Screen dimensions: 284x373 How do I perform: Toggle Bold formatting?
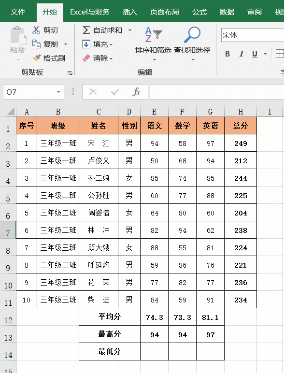227,54
